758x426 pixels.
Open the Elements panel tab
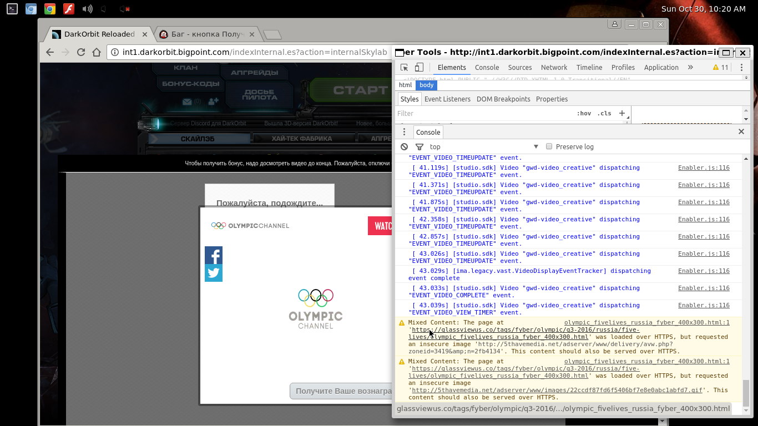[452, 67]
